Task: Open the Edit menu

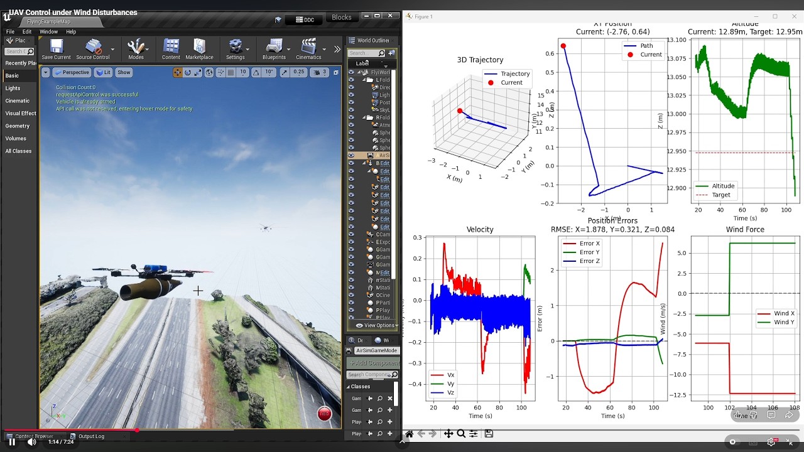Action: tap(27, 31)
